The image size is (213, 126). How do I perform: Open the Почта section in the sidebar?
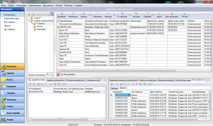coord(12,80)
